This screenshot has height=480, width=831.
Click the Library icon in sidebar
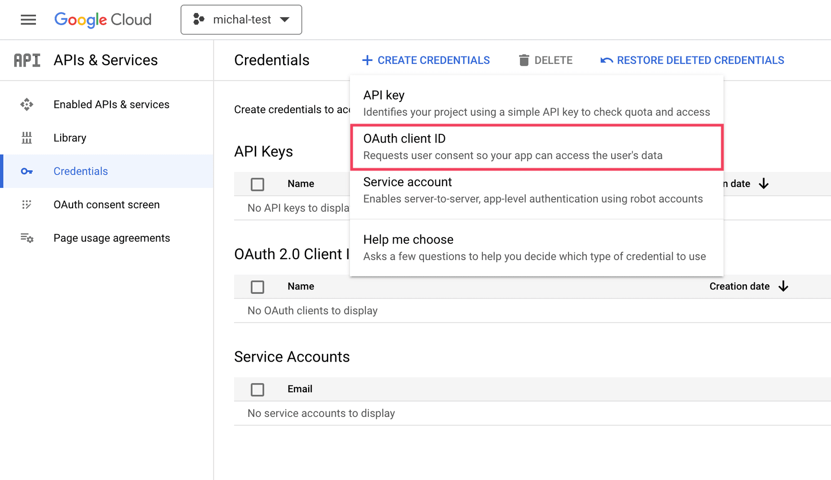coord(27,138)
